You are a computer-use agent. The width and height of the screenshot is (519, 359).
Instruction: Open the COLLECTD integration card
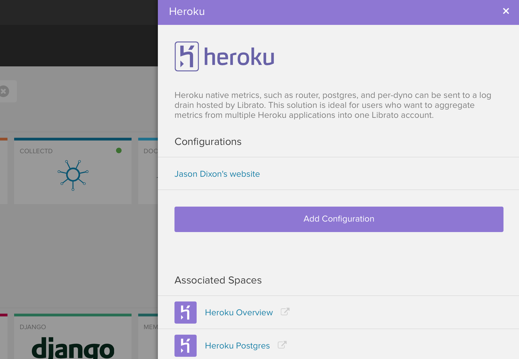coord(73,171)
